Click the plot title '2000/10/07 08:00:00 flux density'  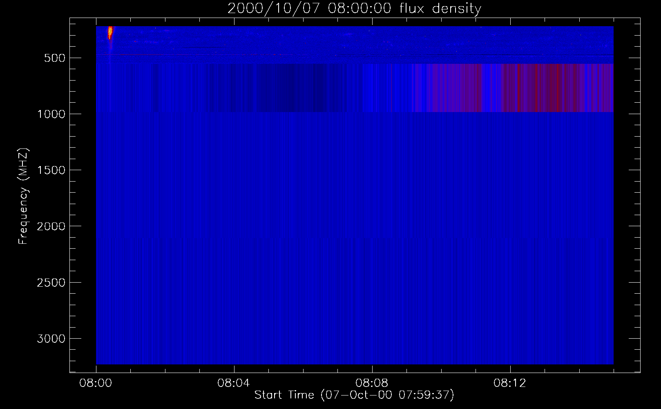tap(354, 9)
